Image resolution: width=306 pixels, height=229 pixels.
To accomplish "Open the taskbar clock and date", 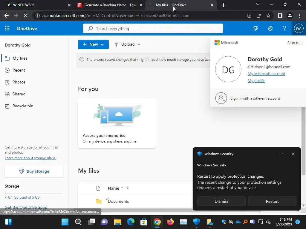I will [x=284, y=222].
